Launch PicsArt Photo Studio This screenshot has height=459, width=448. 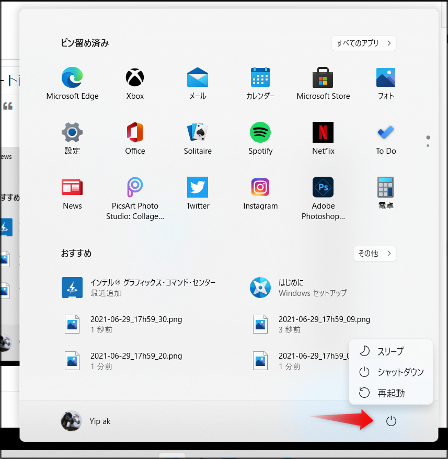[135, 199]
